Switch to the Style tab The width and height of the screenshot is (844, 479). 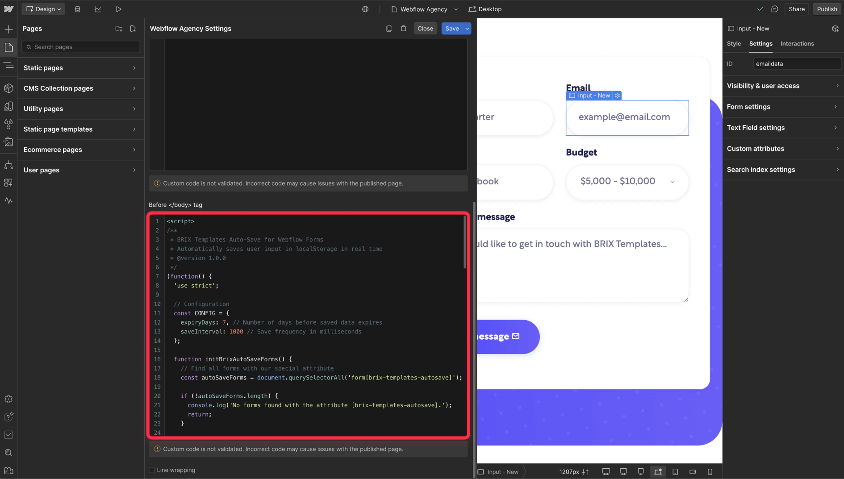734,44
